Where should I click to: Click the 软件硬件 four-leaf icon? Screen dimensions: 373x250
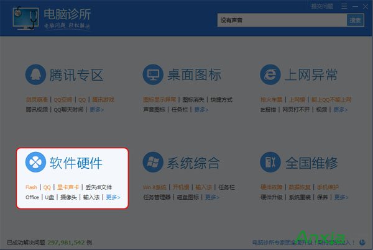click(x=35, y=163)
